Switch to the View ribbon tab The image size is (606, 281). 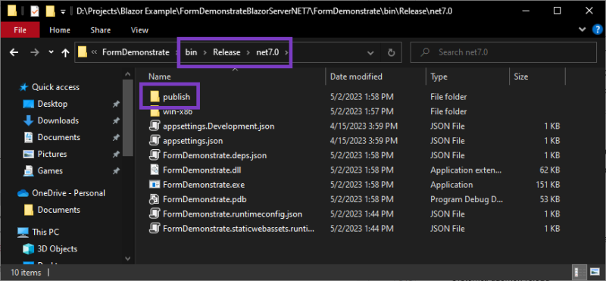point(139,30)
